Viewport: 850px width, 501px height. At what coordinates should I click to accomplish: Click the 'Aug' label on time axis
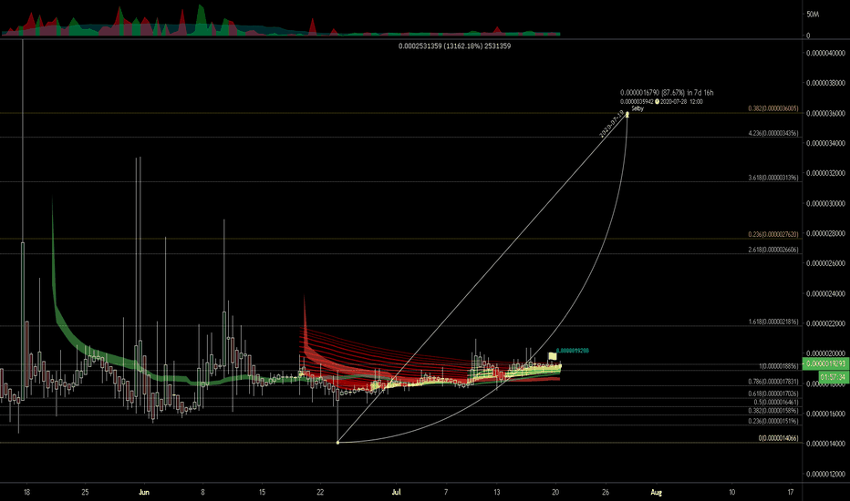coord(656,492)
